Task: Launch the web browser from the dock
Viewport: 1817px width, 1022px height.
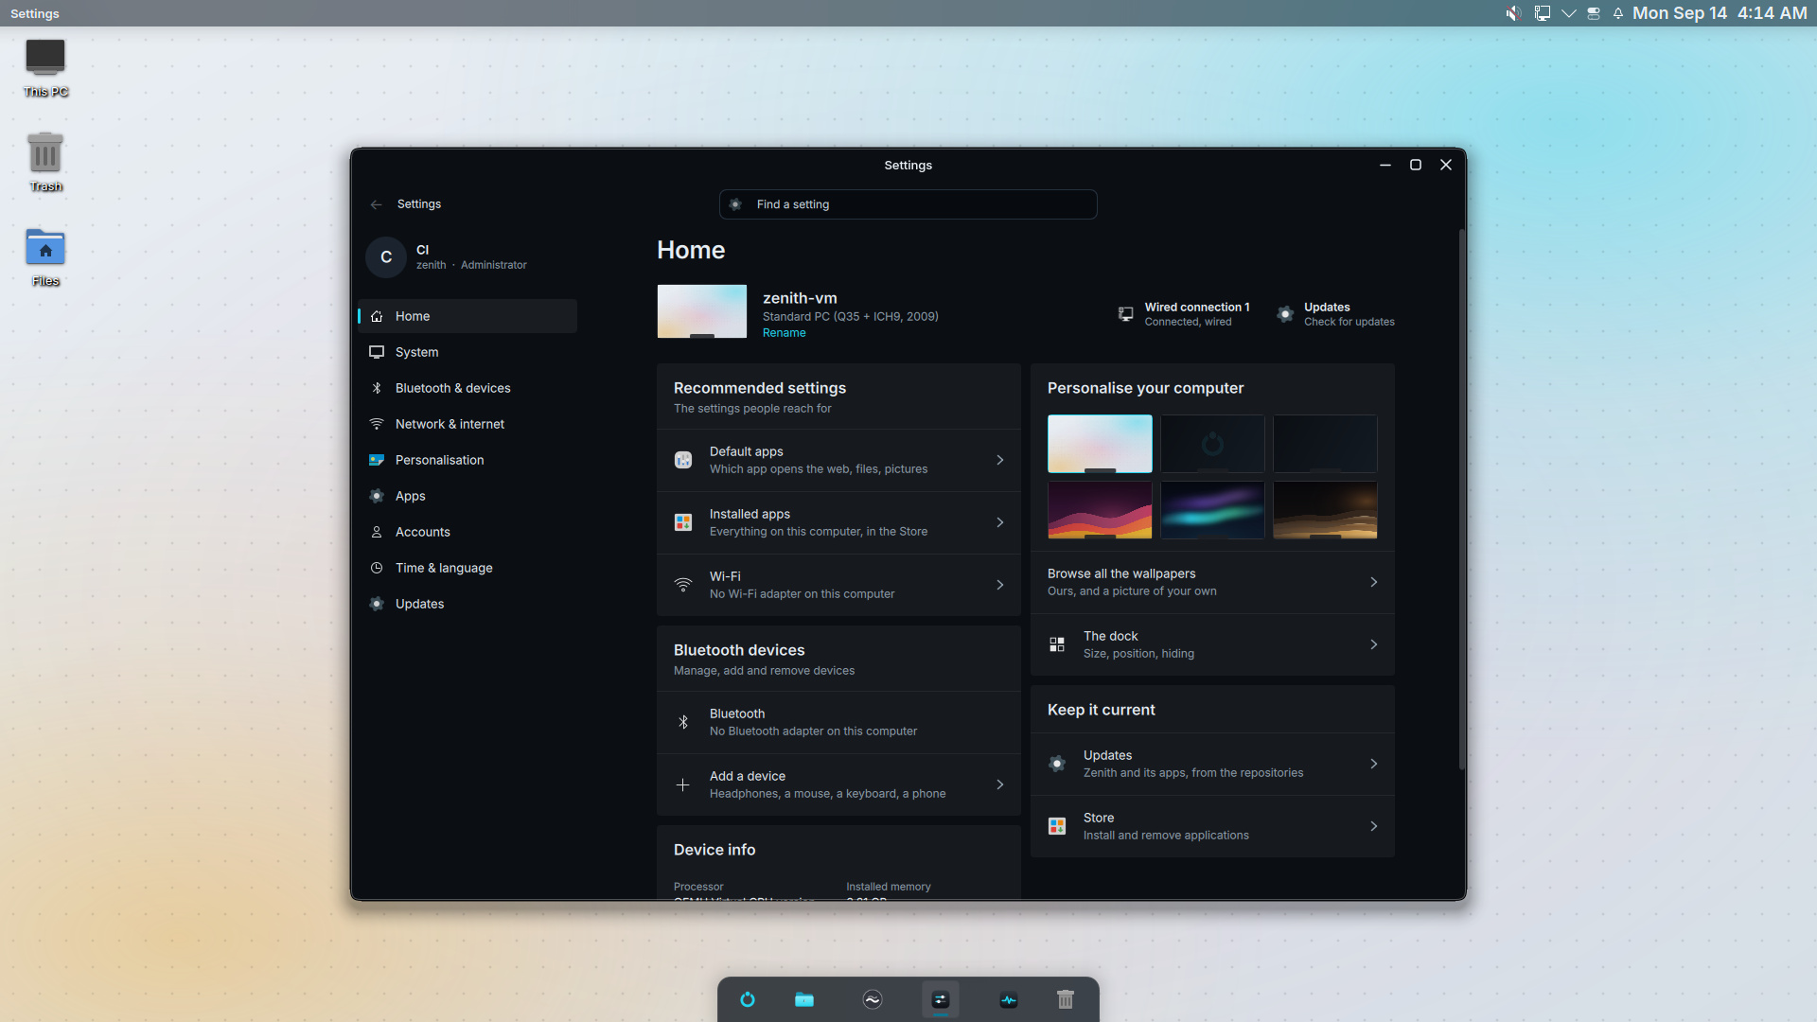Action: point(873,999)
